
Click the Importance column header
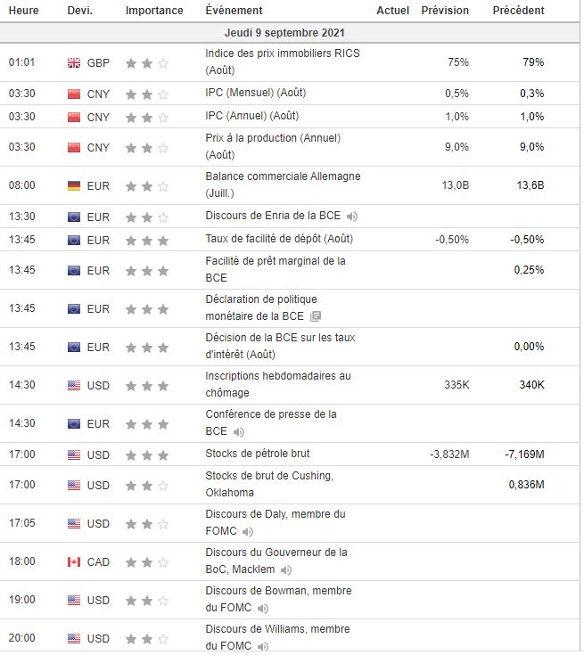point(154,11)
